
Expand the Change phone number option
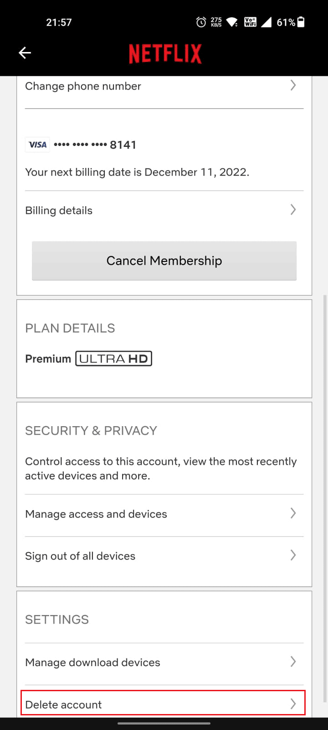click(x=293, y=85)
